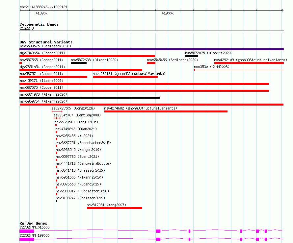Click nsv6545456 (Sedlazeck2020) label
293x243 pixels.
coord(173,60)
